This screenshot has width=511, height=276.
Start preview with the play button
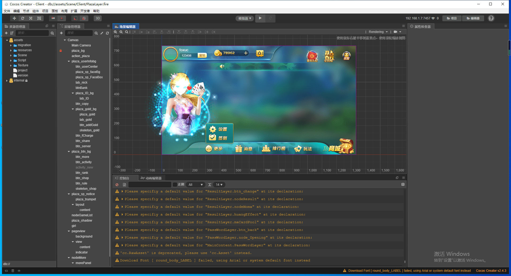click(260, 18)
